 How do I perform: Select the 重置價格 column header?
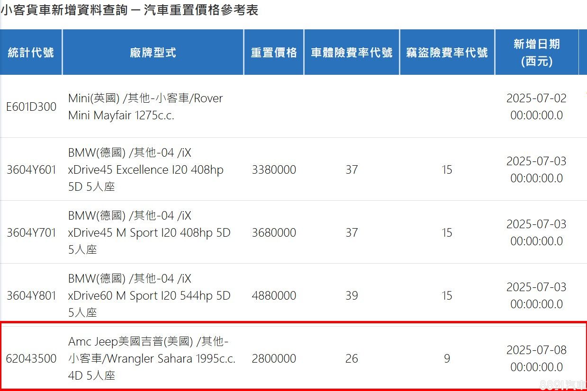click(x=274, y=53)
